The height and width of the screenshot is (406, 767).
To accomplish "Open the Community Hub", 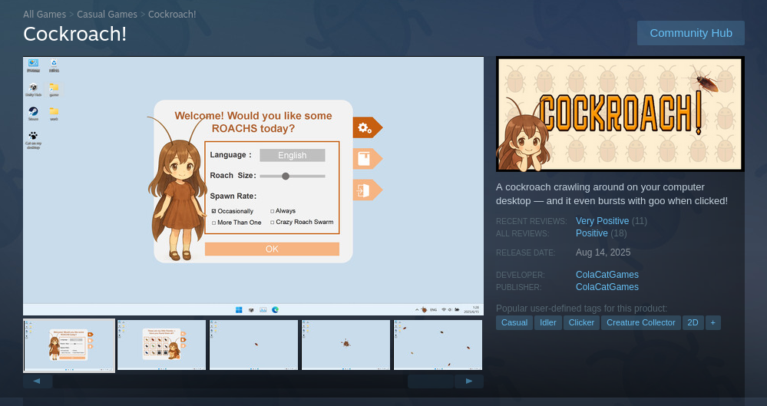I will pyautogui.click(x=690, y=33).
